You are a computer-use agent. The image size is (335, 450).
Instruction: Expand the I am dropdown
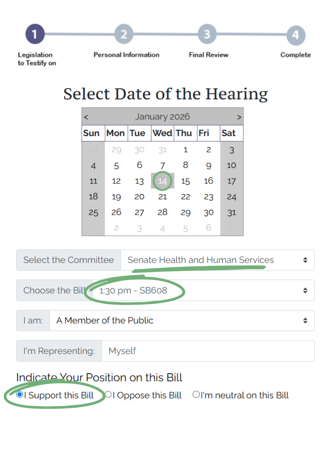tap(182, 320)
